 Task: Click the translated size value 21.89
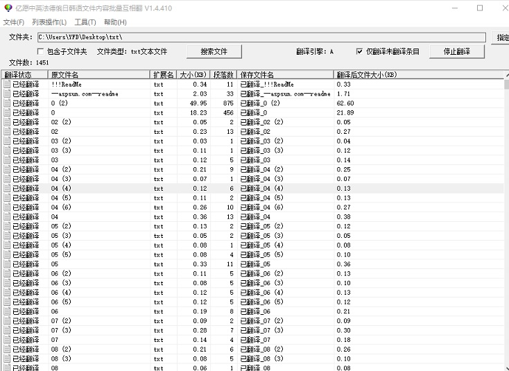(x=345, y=112)
